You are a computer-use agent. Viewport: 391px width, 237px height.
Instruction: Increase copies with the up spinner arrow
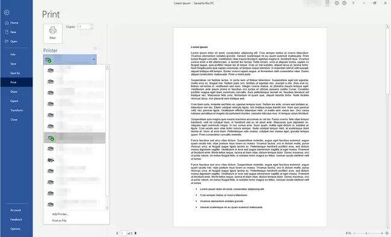tap(91, 25)
